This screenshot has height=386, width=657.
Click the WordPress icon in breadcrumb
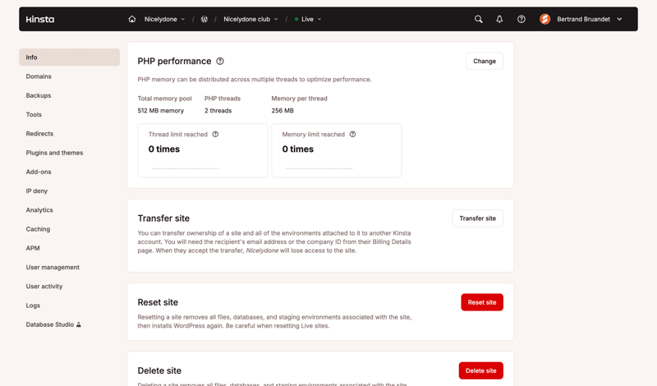point(204,19)
